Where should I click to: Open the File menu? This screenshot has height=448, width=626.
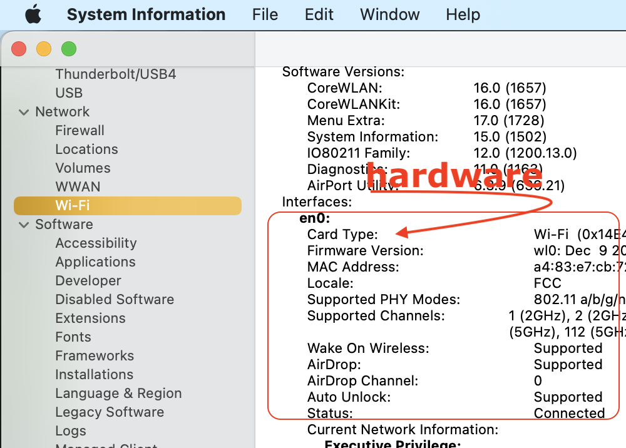pos(265,14)
